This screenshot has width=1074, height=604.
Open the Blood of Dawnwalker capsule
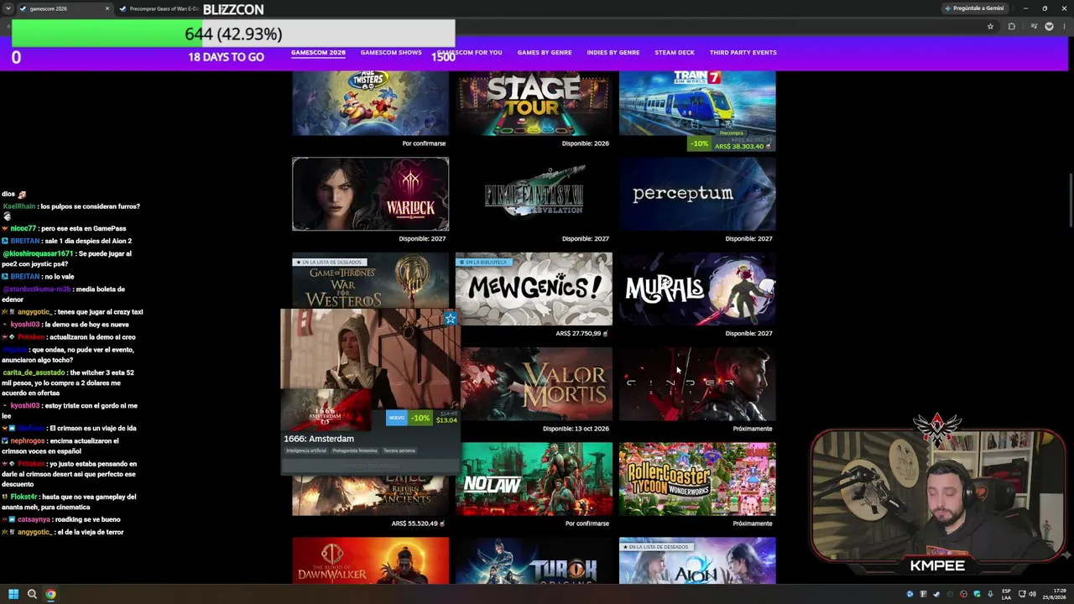click(370, 560)
